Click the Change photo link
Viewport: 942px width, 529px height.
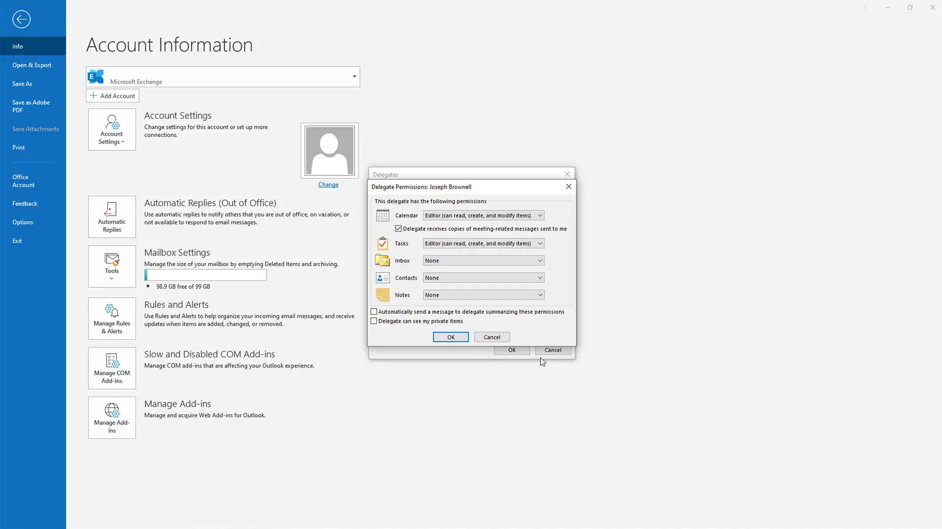[x=328, y=185]
